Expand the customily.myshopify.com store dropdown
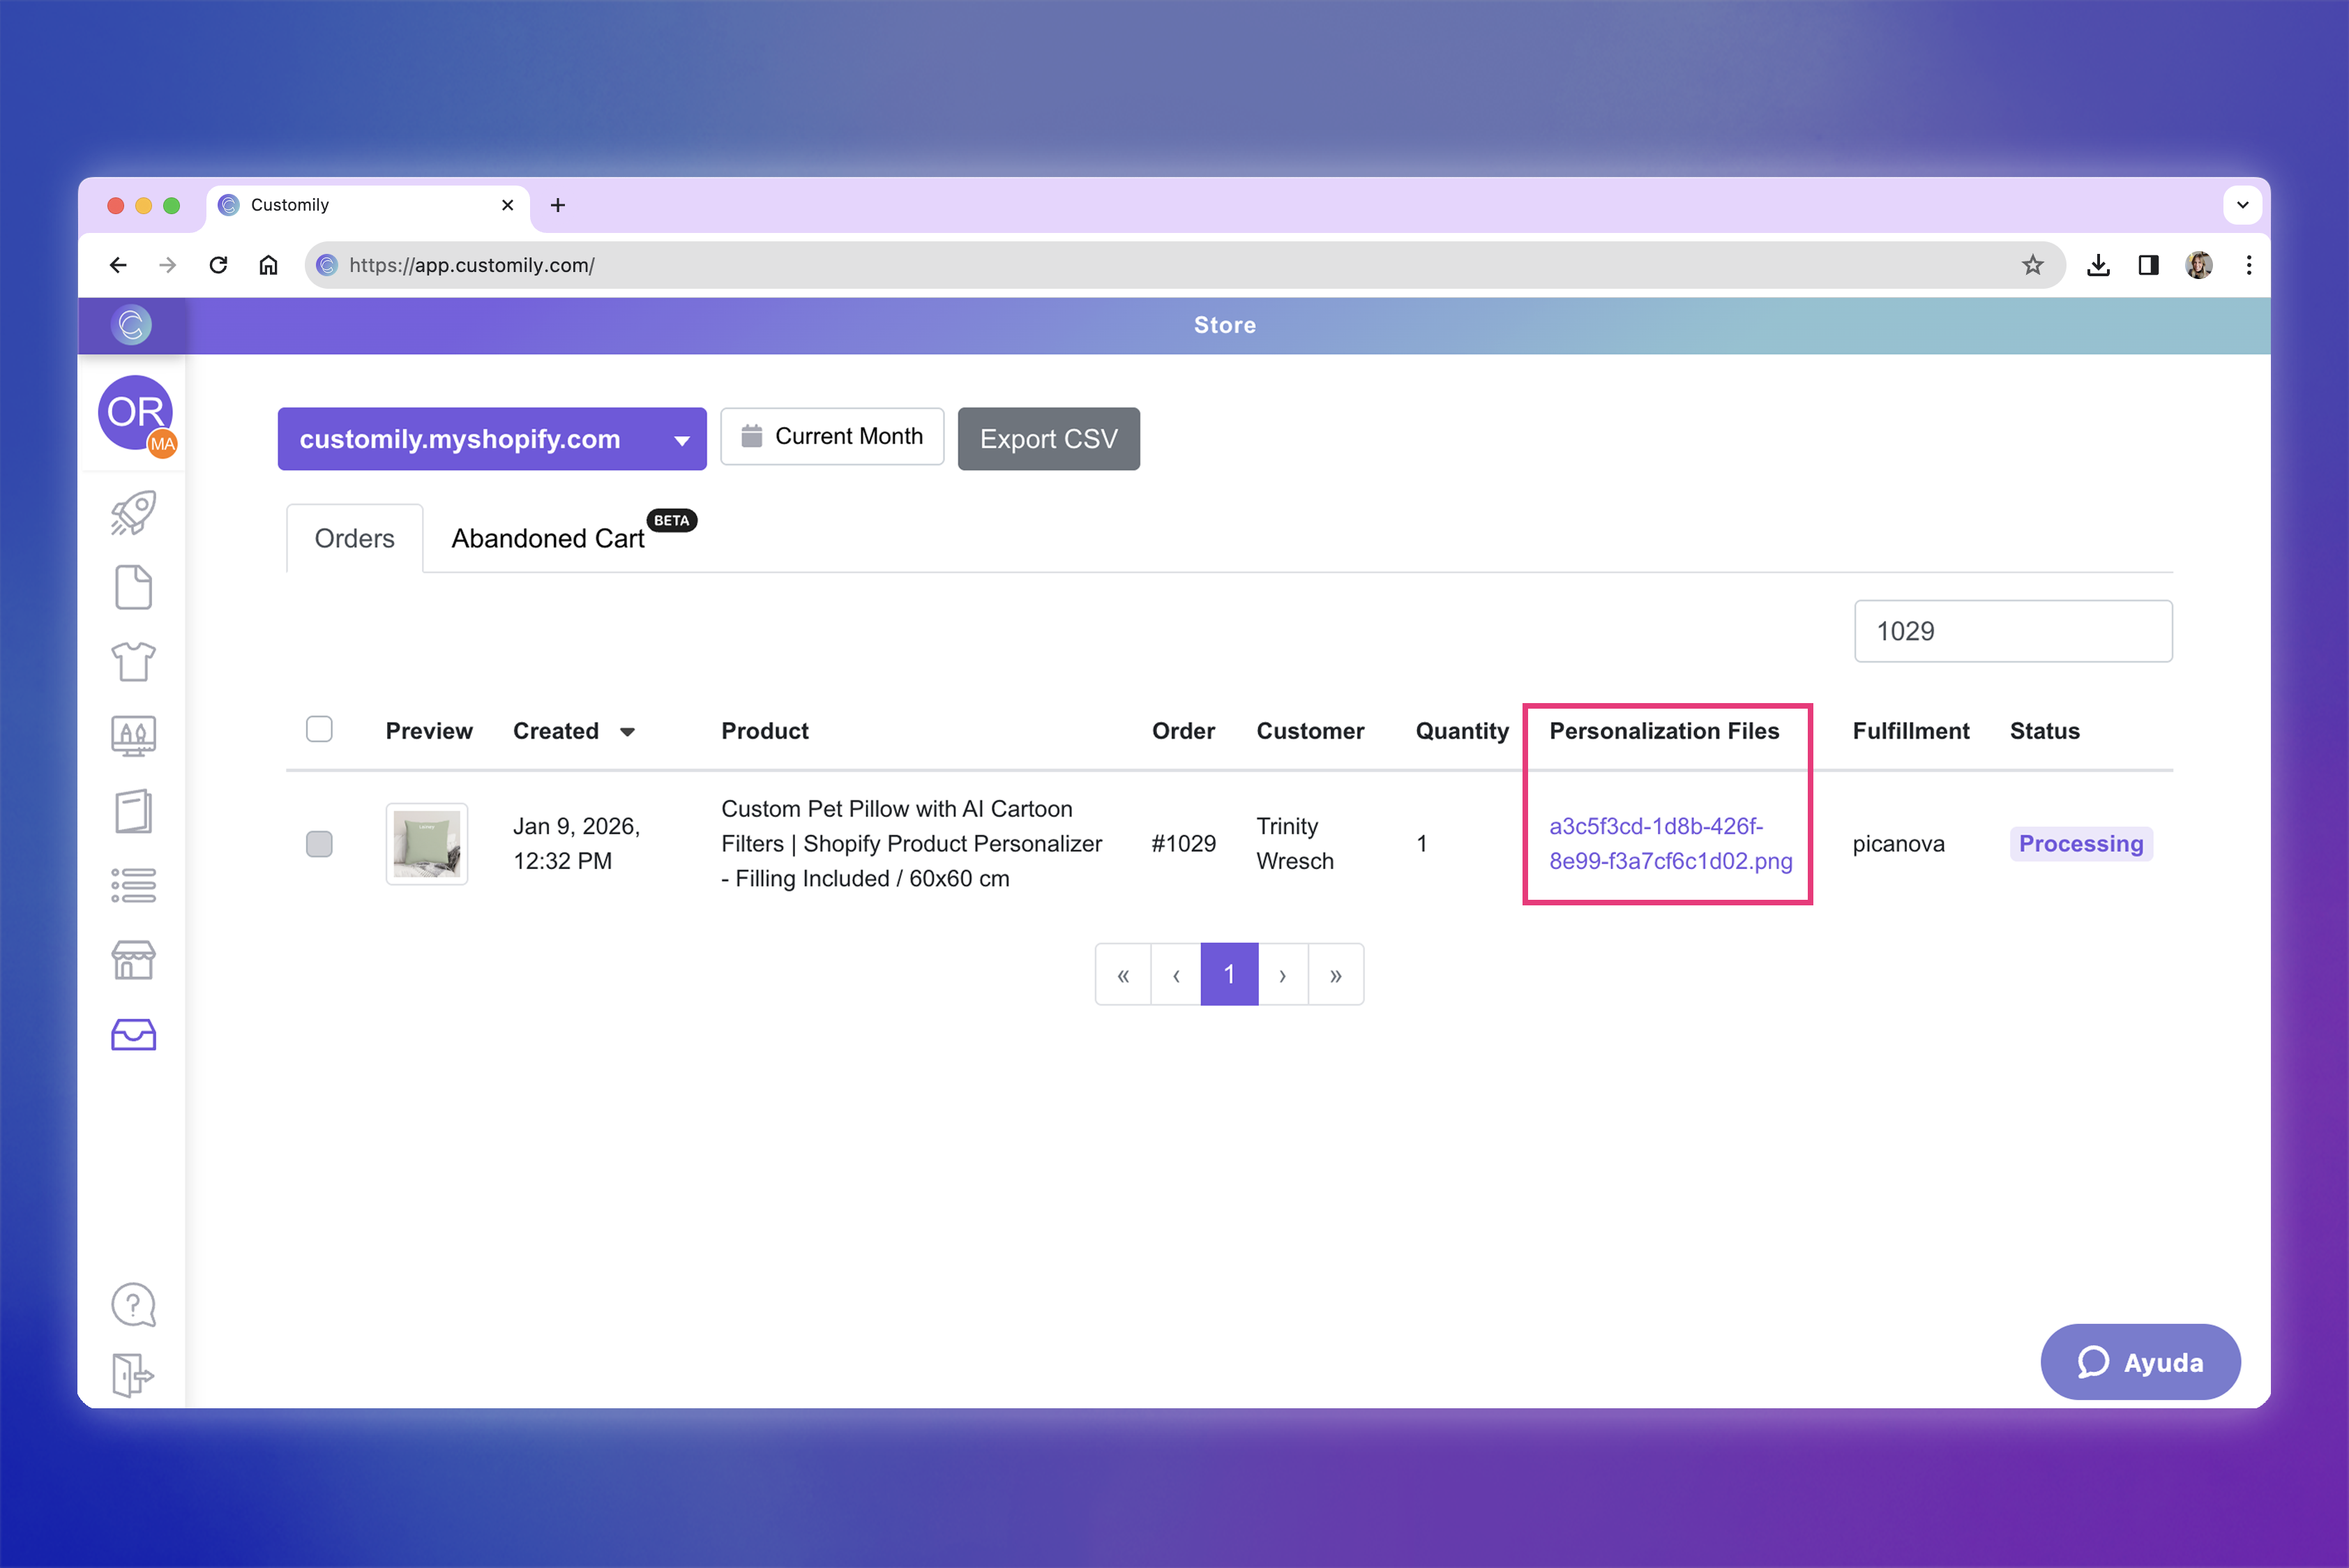Screen dimensions: 2349x1568 491,439
